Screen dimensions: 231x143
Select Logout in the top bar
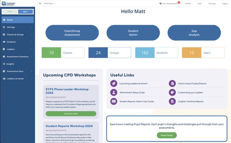pos(225,3)
